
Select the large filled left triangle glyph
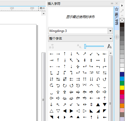coord(65,111)
